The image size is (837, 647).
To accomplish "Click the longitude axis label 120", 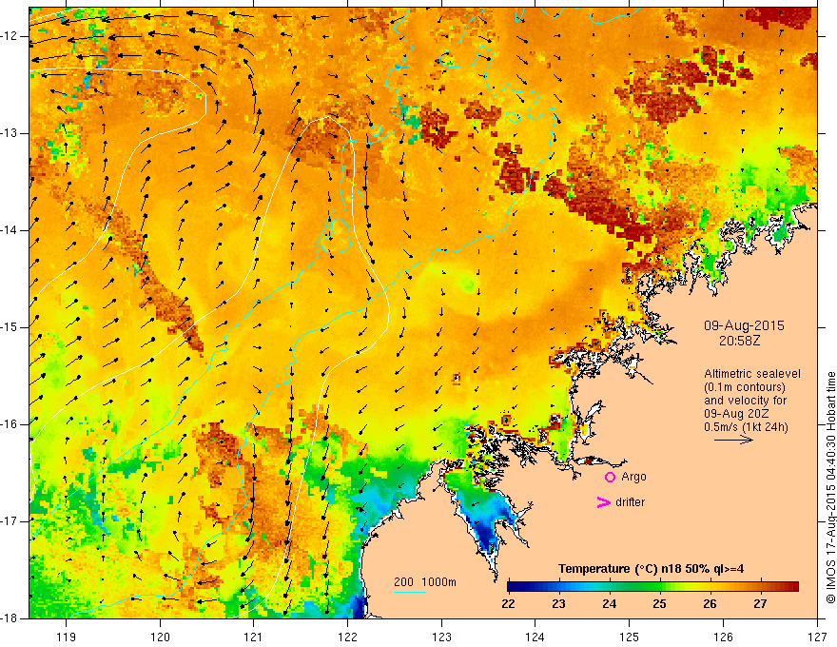I will coord(160,637).
